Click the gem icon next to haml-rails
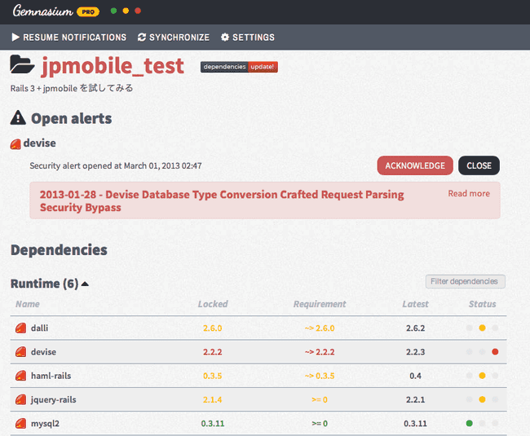530x436 pixels. click(x=21, y=376)
